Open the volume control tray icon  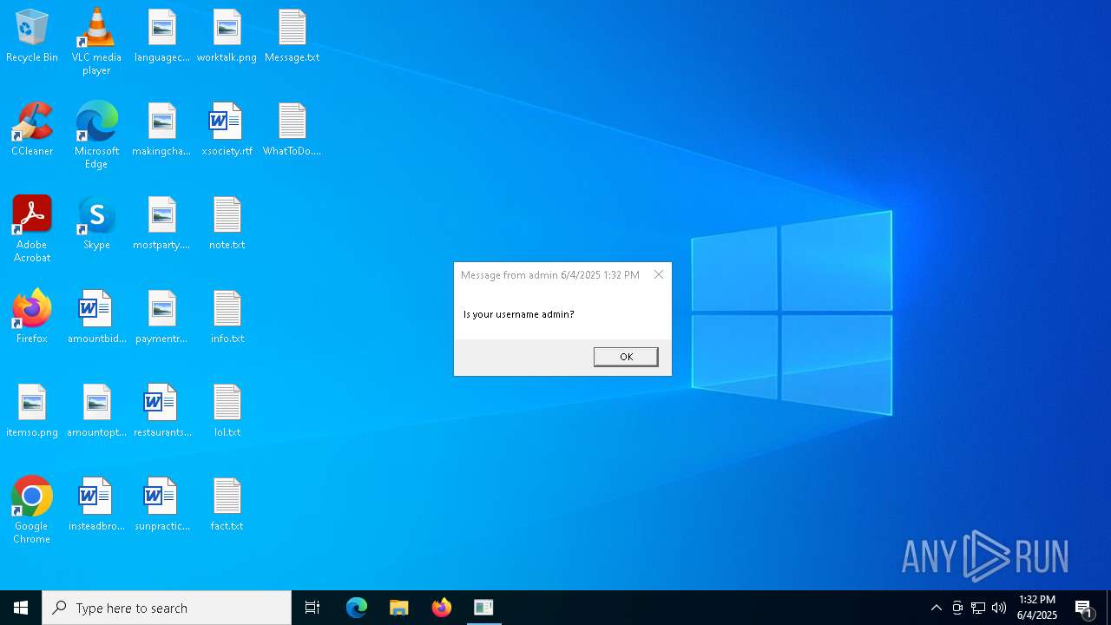(999, 608)
